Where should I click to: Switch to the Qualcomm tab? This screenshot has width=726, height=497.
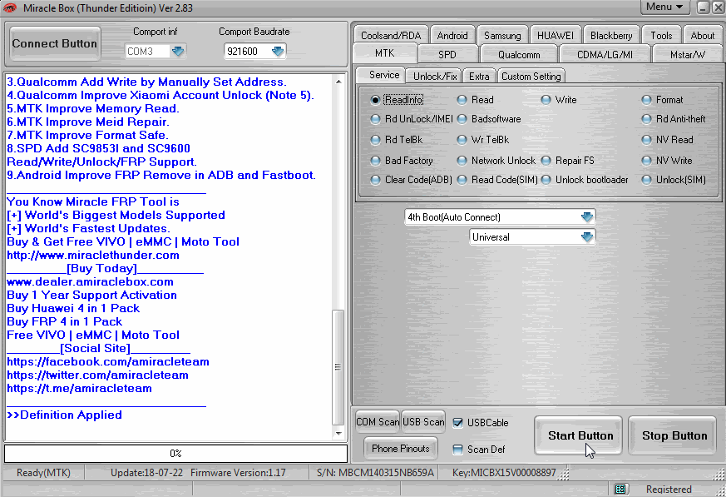click(x=519, y=54)
